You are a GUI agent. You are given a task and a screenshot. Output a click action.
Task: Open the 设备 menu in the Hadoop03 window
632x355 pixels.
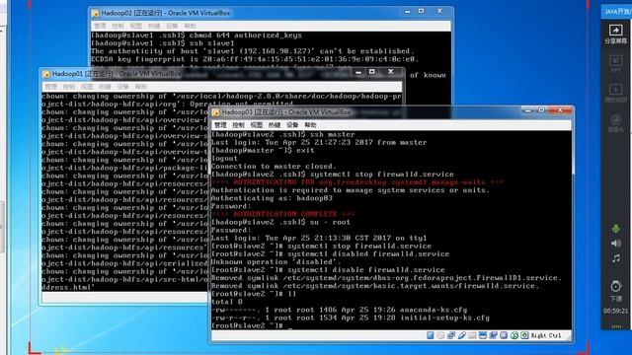[x=292, y=125]
